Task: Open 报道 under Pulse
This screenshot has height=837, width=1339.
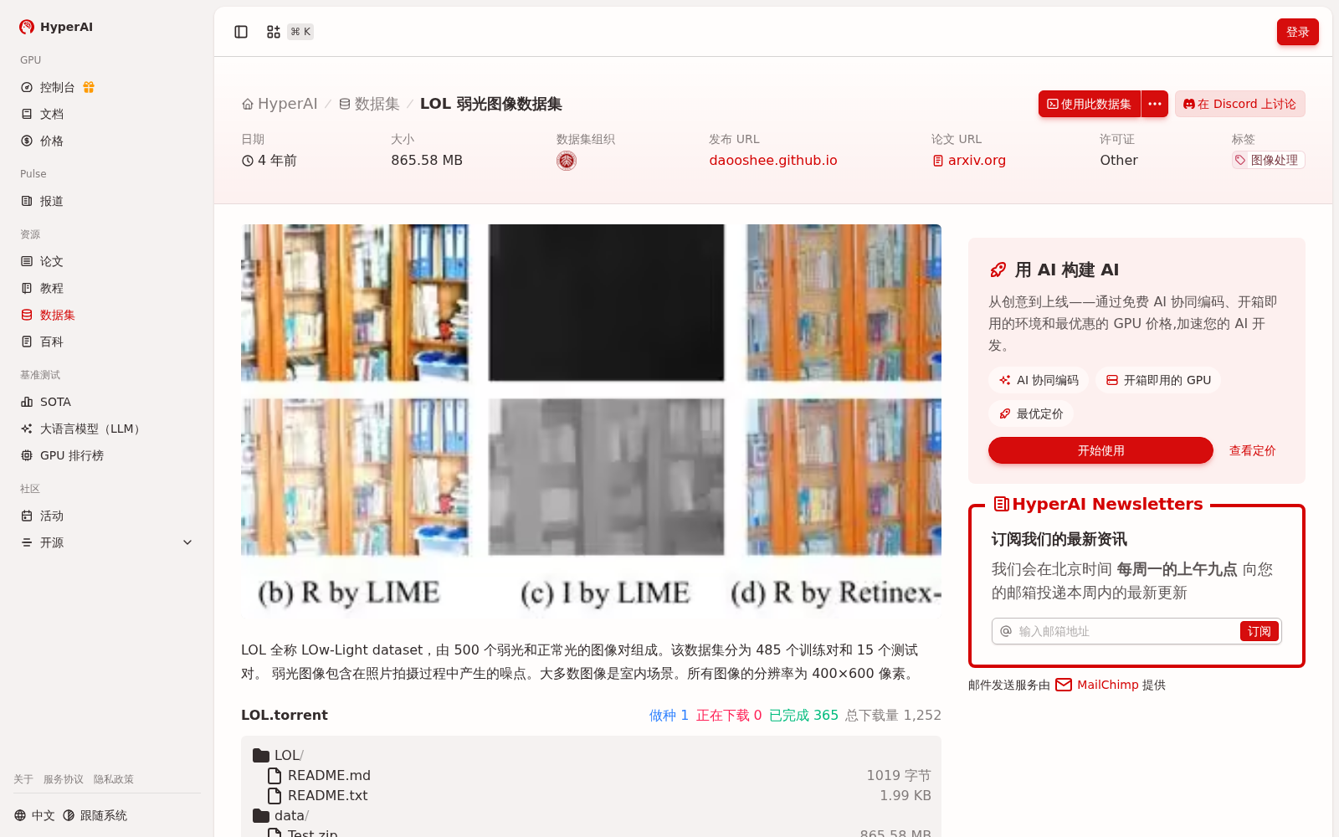Action: pyautogui.click(x=107, y=201)
